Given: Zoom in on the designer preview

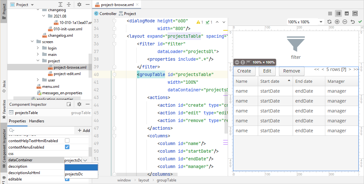Looking at the screenshot, I should [x=337, y=22].
